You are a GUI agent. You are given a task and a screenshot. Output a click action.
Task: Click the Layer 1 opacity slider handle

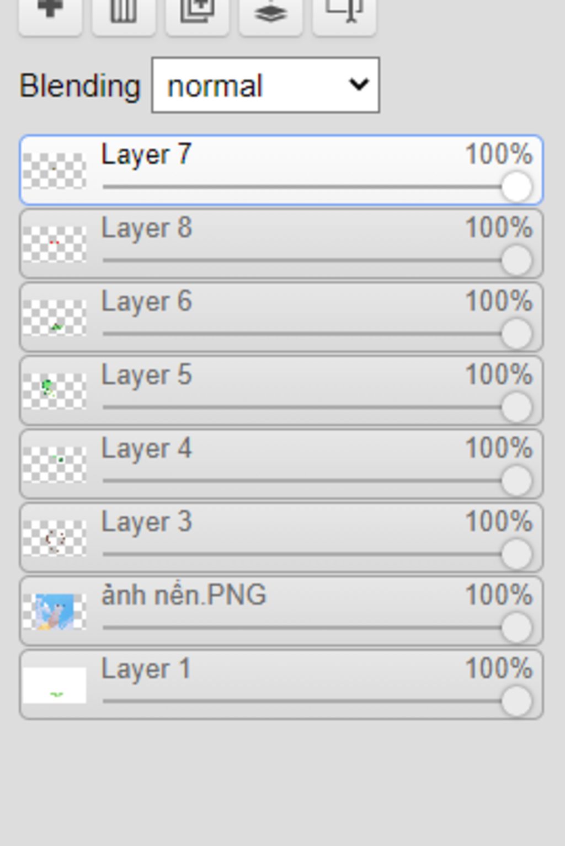click(x=516, y=702)
